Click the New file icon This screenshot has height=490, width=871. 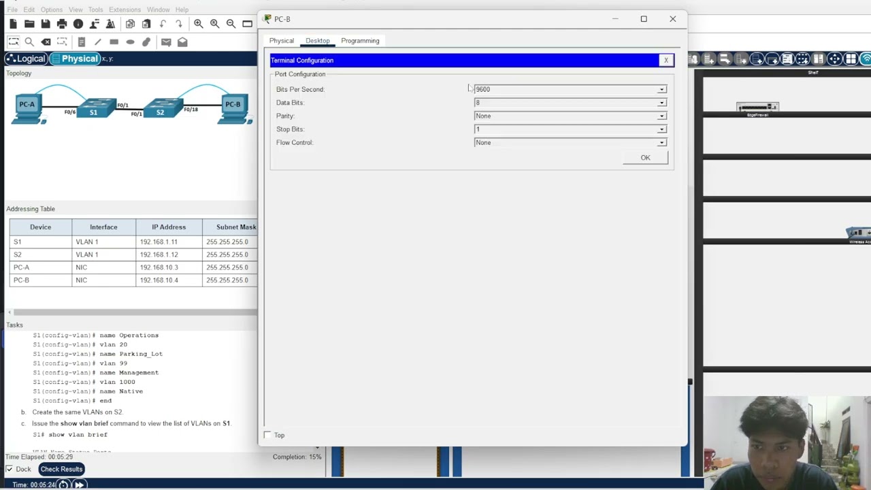pyautogui.click(x=13, y=24)
